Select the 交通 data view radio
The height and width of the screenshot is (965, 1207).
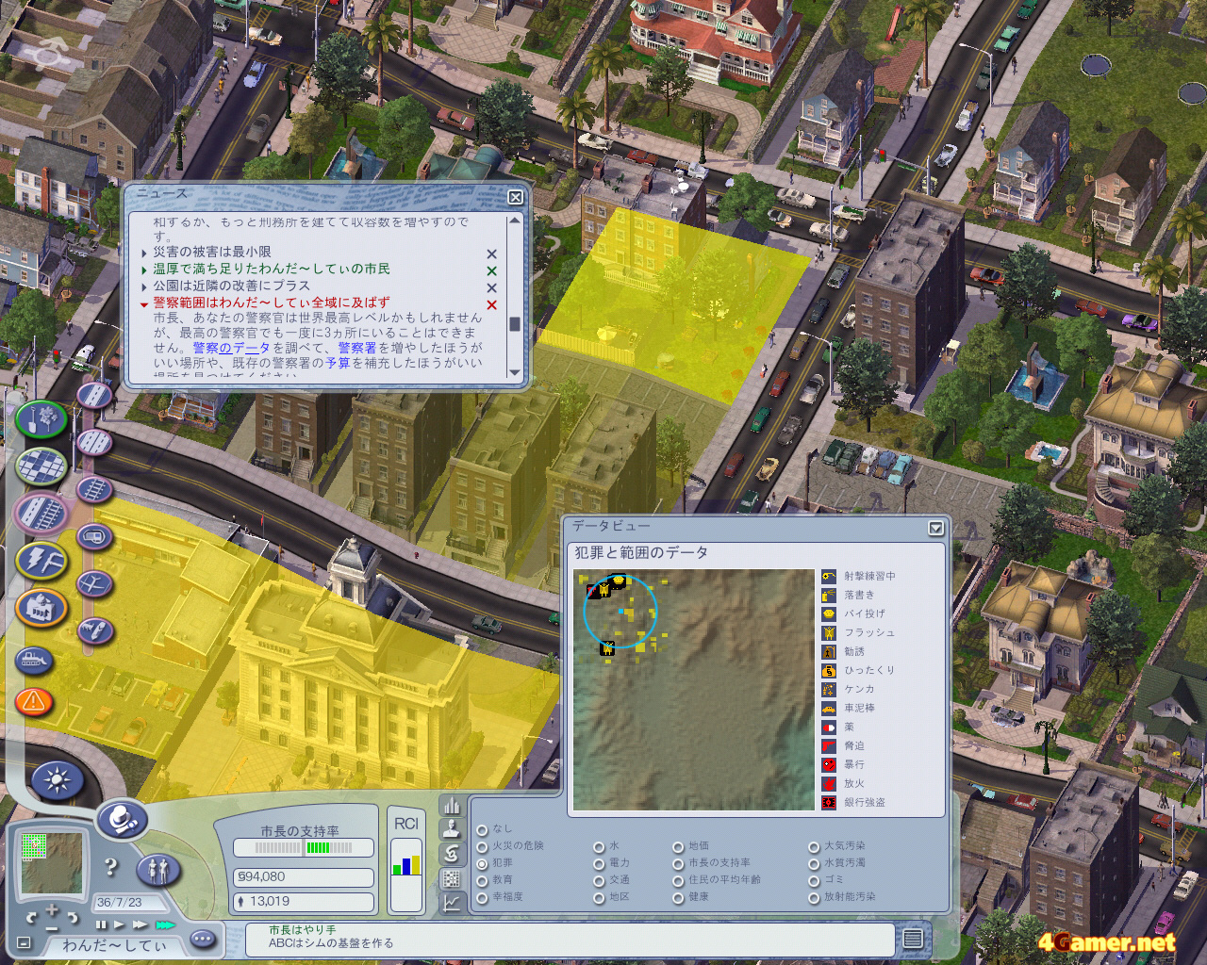point(599,880)
